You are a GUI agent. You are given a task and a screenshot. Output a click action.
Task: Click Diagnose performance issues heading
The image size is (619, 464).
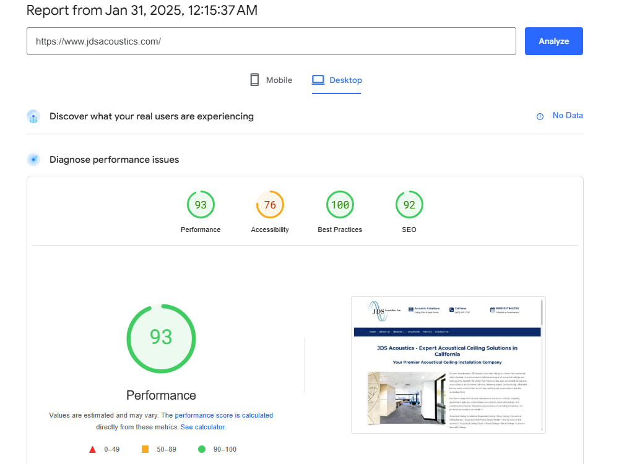coord(114,160)
